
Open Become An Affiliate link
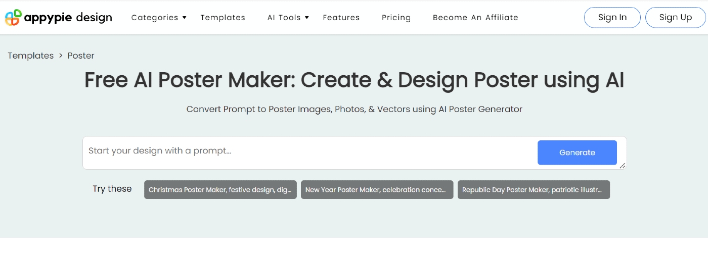click(475, 18)
